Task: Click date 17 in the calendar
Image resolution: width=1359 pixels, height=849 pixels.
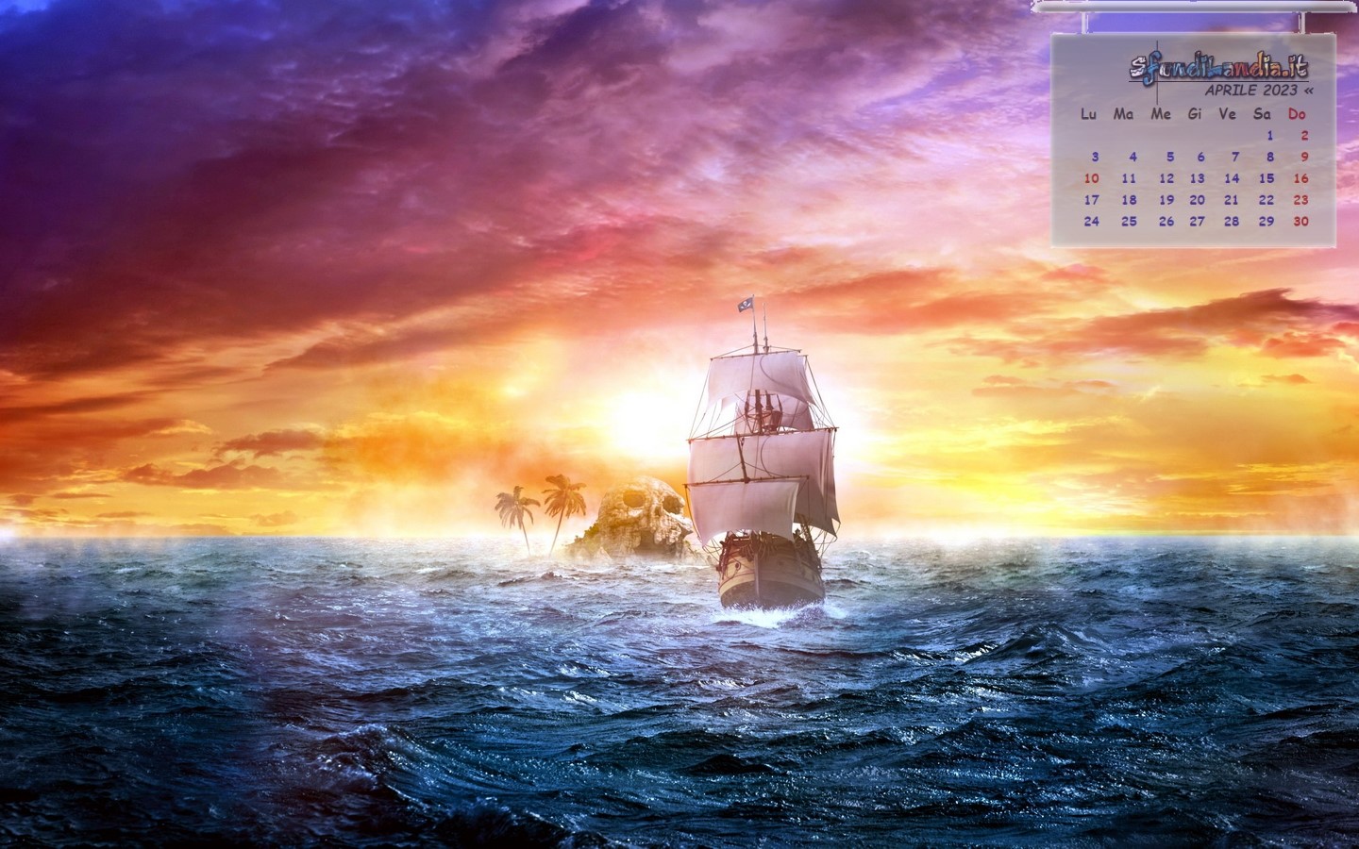Action: [1092, 199]
